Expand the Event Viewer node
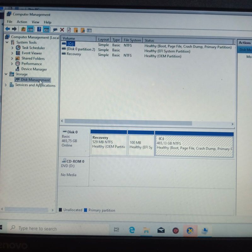 point(12,53)
